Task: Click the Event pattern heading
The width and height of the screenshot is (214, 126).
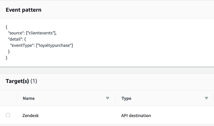Action: click(x=23, y=10)
